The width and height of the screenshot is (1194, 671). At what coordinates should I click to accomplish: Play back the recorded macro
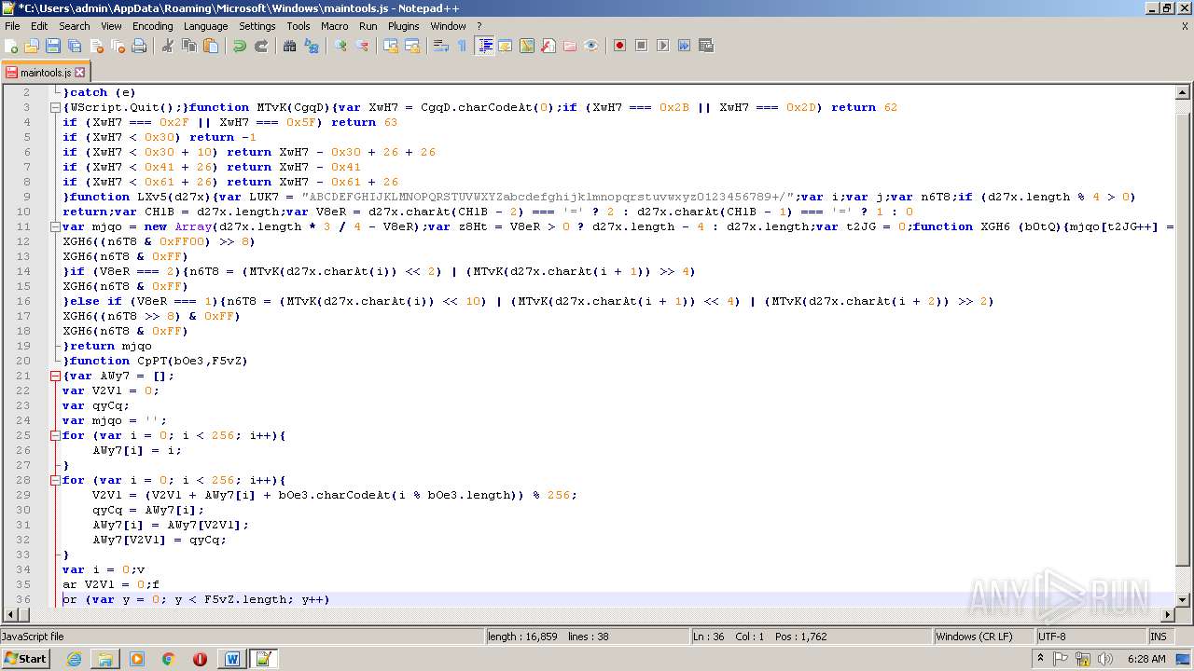tap(662, 46)
